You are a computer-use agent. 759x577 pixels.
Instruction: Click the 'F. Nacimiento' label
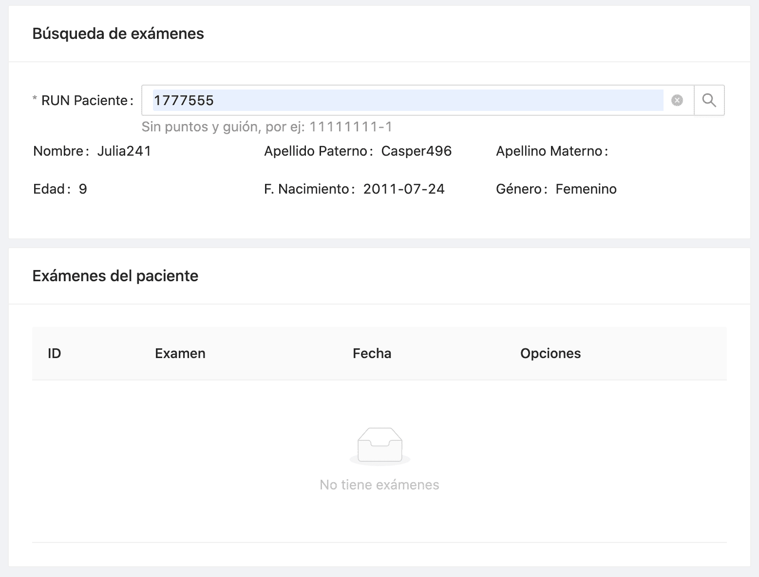pyautogui.click(x=306, y=189)
